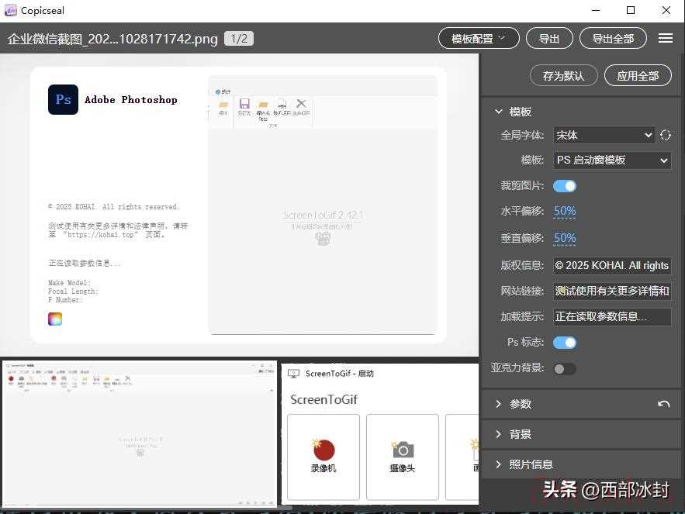685x514 pixels.
Task: Click the reset arrow on the 参数 section
Action: pyautogui.click(x=663, y=404)
